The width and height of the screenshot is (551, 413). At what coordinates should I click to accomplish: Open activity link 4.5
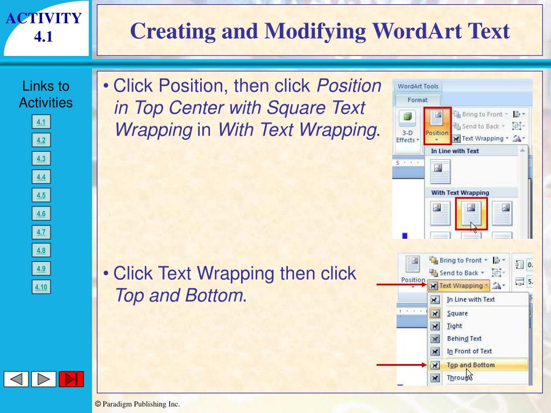[x=41, y=195]
